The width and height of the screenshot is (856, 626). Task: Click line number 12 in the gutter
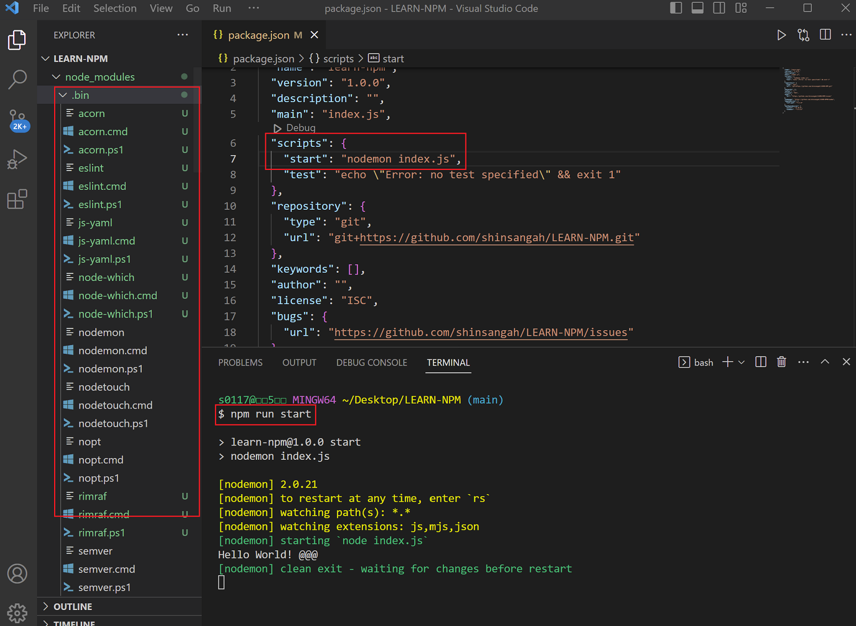(x=230, y=237)
